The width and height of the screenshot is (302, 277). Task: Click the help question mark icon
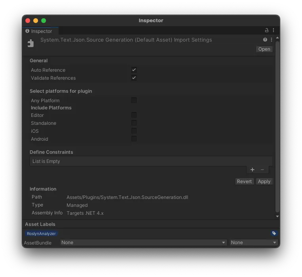tap(265, 40)
